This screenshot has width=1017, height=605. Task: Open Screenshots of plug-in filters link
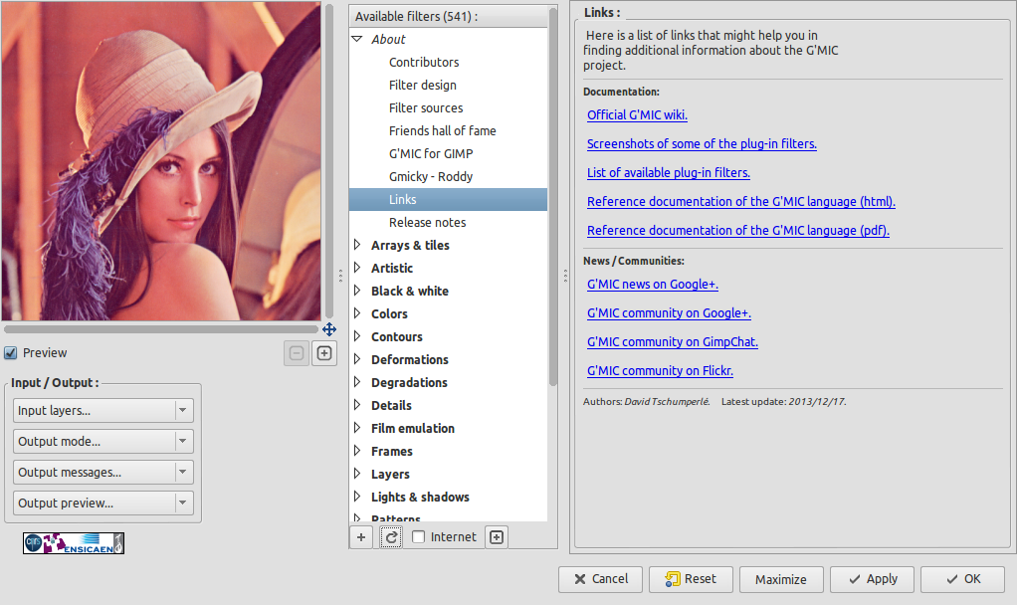tap(702, 144)
